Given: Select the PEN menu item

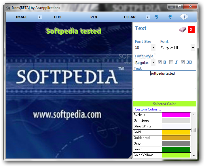Looking at the screenshot, I should [94, 17].
